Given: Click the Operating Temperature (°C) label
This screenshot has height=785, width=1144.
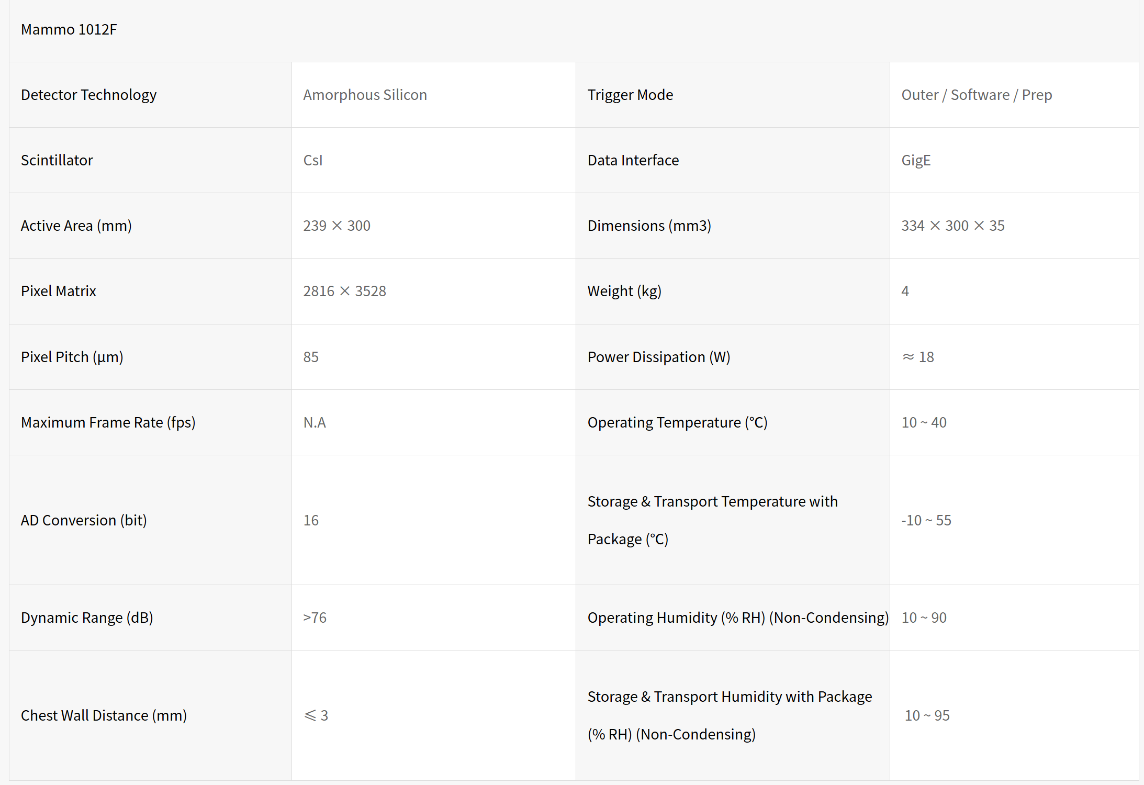Looking at the screenshot, I should pos(677,422).
